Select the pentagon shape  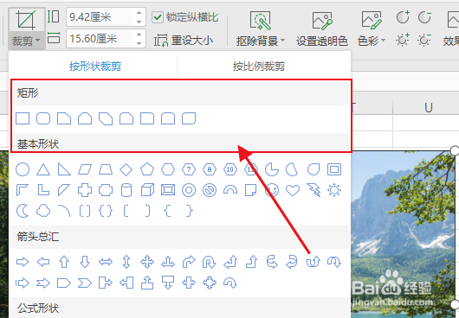[x=147, y=169]
